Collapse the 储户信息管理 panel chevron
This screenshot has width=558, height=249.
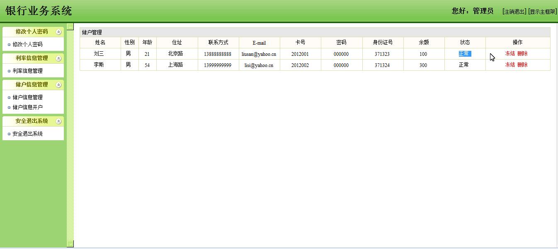(58, 85)
